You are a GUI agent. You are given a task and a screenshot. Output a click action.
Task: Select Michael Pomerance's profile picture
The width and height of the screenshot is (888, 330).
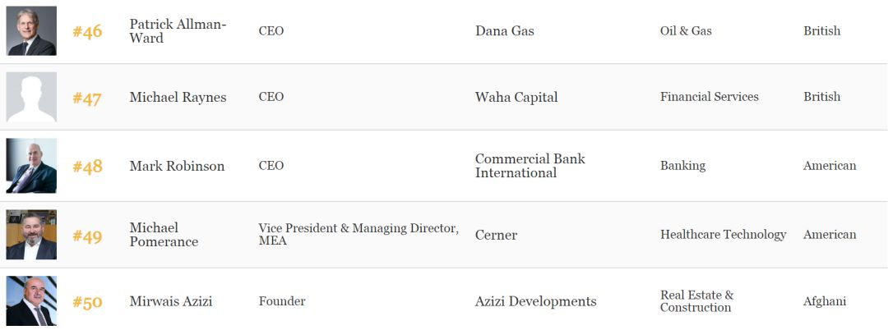(x=32, y=235)
